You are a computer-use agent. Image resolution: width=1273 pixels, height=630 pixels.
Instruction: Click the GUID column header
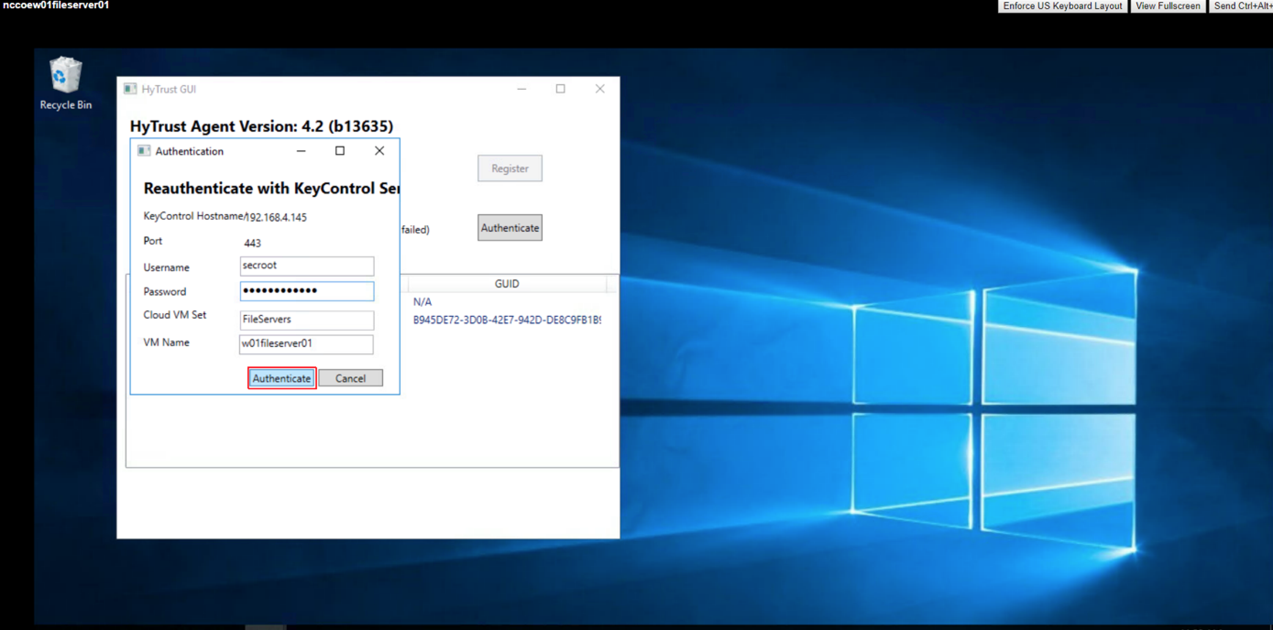507,284
